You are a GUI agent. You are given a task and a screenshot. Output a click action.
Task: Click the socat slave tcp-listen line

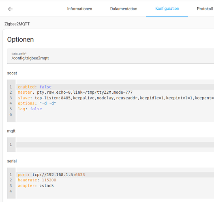coord(115,98)
